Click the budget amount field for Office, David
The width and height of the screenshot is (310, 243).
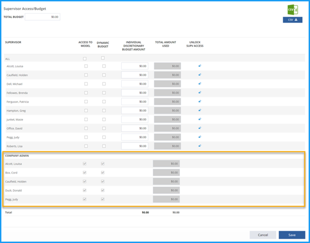[x=135, y=128]
